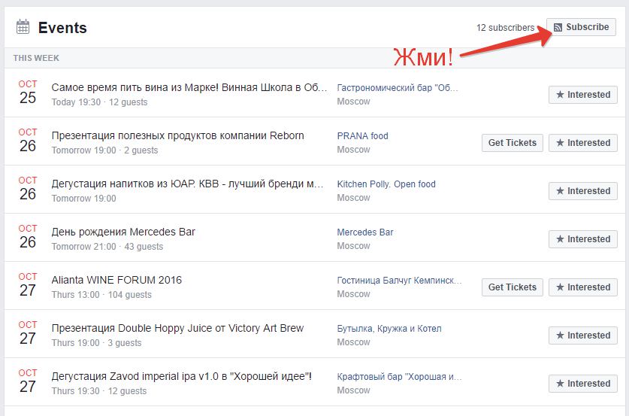Viewport: 629px width, 416px height.
Task: Open venue Бутылка, Кружка и Котел
Action: 389,329
